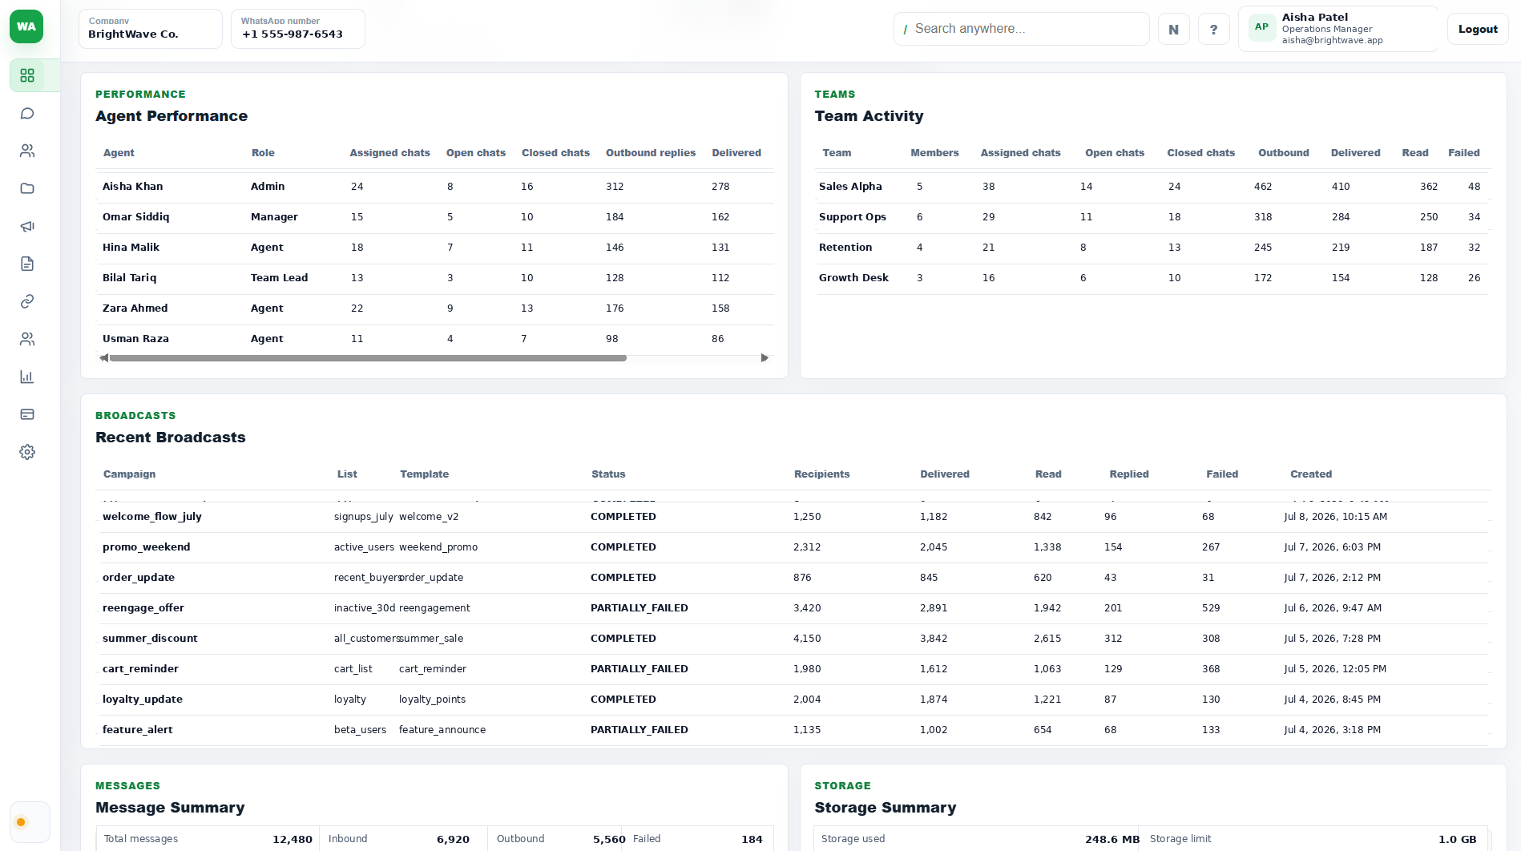
Task: Open the credit card billing icon
Action: coord(27,414)
